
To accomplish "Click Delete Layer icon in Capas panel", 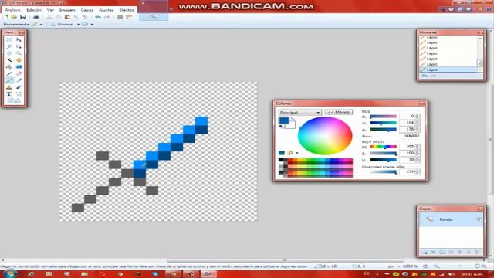I will point(434,253).
